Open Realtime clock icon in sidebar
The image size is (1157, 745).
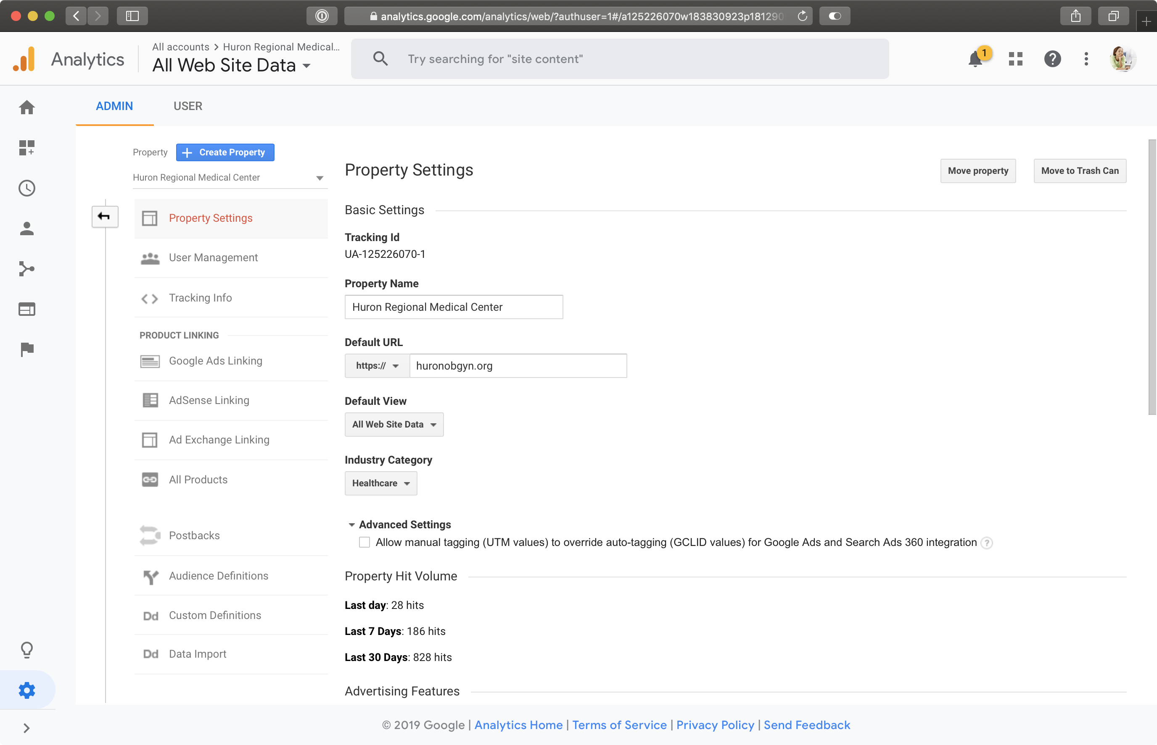pyautogui.click(x=26, y=188)
